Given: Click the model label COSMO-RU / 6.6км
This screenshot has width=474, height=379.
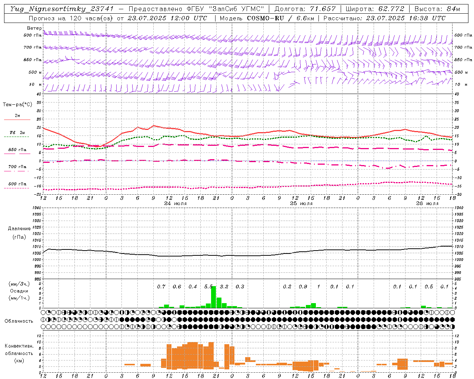Looking at the screenshot, I should (281, 18).
